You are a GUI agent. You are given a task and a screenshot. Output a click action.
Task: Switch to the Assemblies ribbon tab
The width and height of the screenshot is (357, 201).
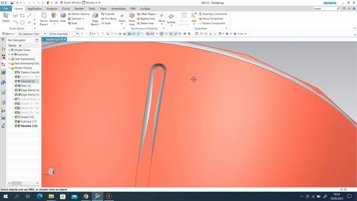[x=118, y=8]
